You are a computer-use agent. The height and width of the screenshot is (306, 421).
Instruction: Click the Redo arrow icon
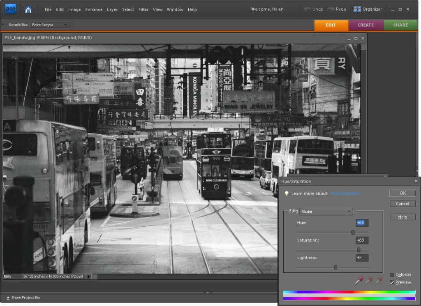pyautogui.click(x=331, y=9)
